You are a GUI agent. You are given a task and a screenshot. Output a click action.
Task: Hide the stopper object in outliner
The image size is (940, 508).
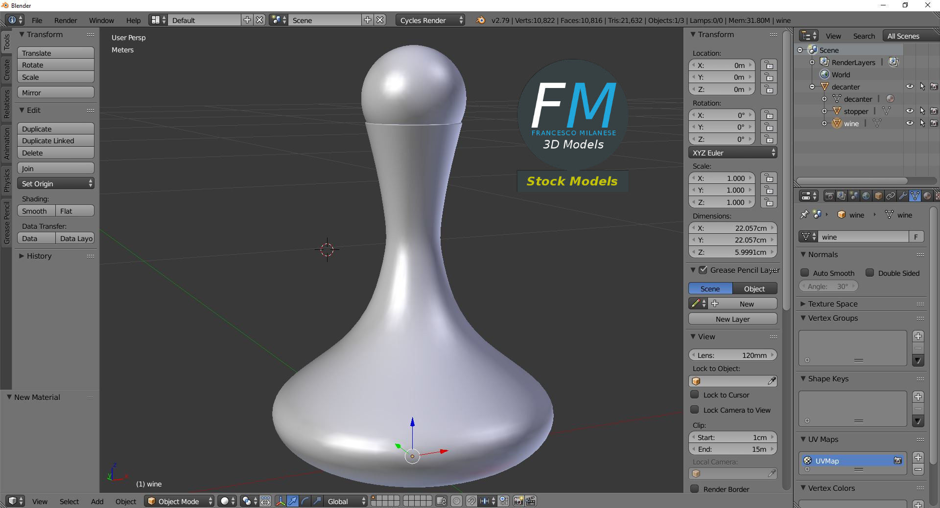point(910,111)
